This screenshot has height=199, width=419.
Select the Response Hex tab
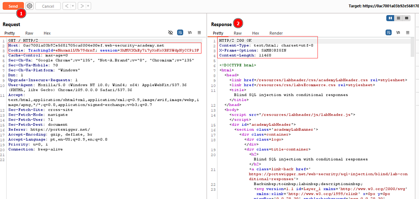pyautogui.click(x=256, y=34)
